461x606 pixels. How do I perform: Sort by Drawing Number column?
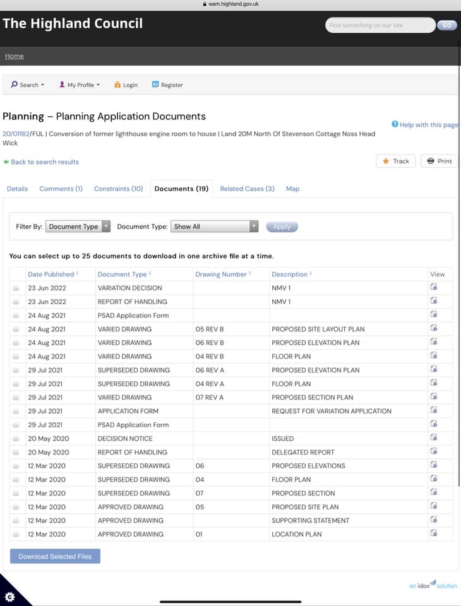point(223,274)
